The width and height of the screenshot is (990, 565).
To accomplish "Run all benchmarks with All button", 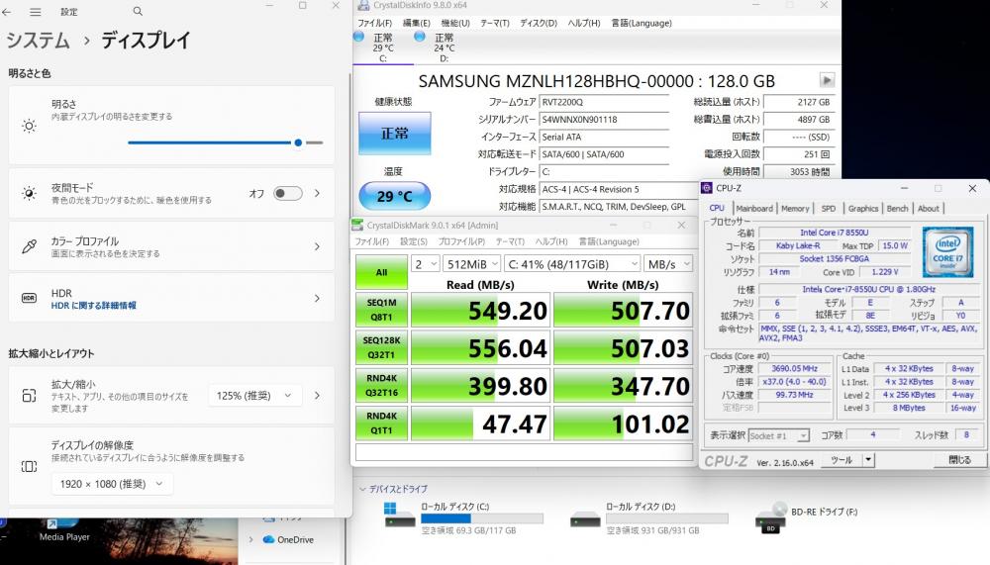I will (381, 272).
